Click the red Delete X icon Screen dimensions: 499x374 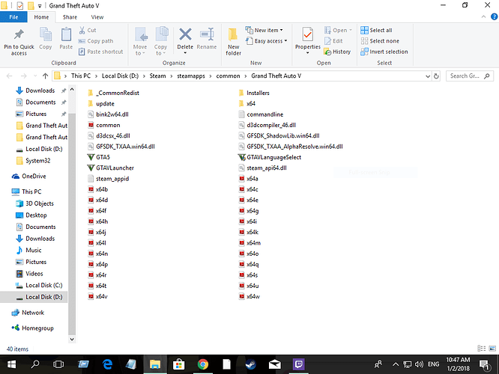(x=185, y=34)
